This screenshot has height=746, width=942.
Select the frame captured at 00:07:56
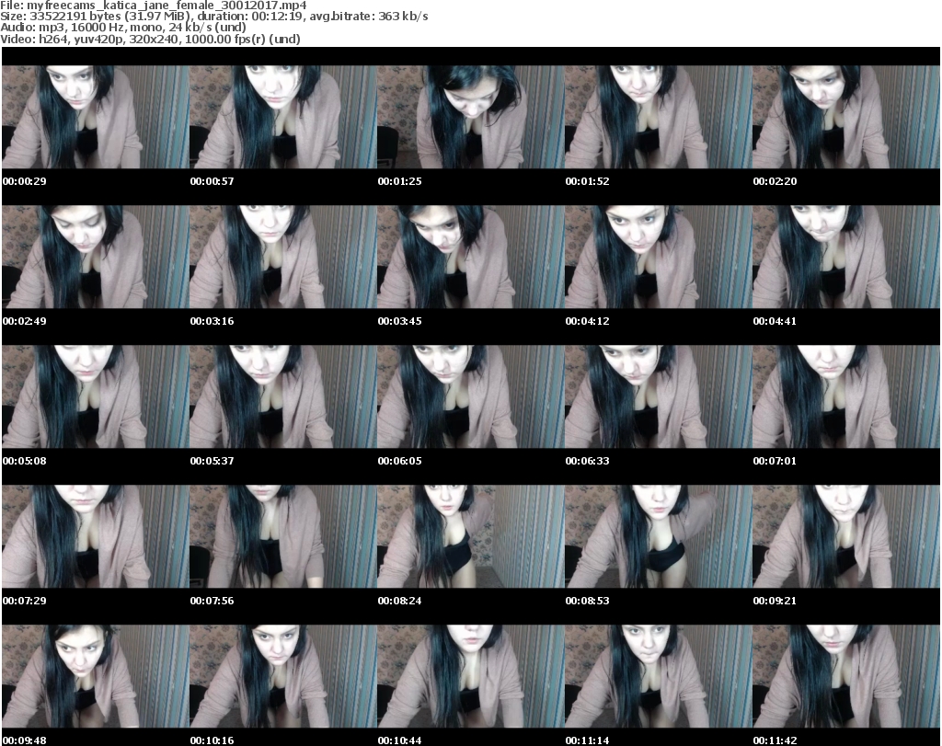pos(283,537)
